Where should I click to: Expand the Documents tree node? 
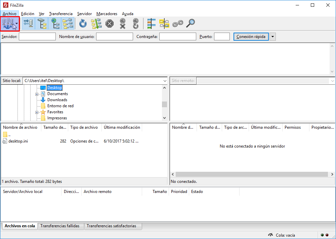[37, 94]
